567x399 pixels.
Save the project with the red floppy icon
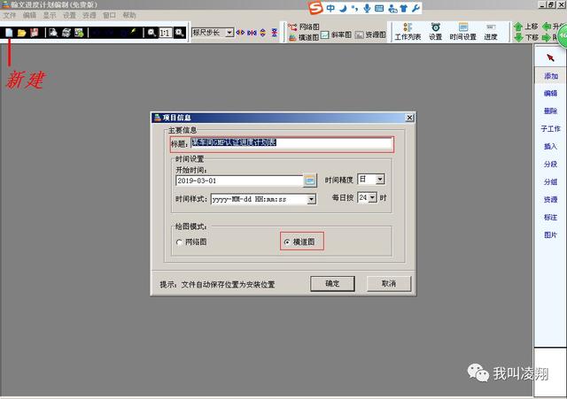point(35,33)
